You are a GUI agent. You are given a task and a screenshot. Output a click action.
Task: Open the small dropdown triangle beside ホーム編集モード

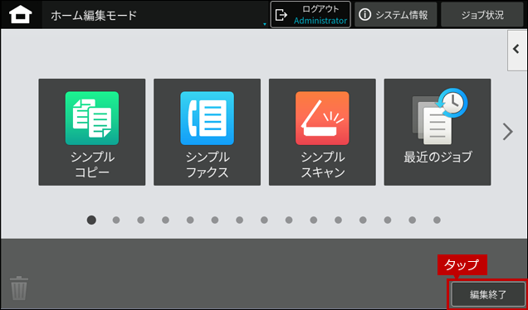[x=265, y=24]
